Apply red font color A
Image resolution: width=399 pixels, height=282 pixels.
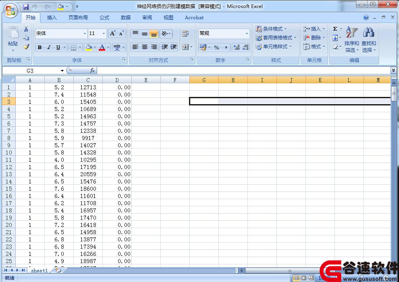coord(102,47)
